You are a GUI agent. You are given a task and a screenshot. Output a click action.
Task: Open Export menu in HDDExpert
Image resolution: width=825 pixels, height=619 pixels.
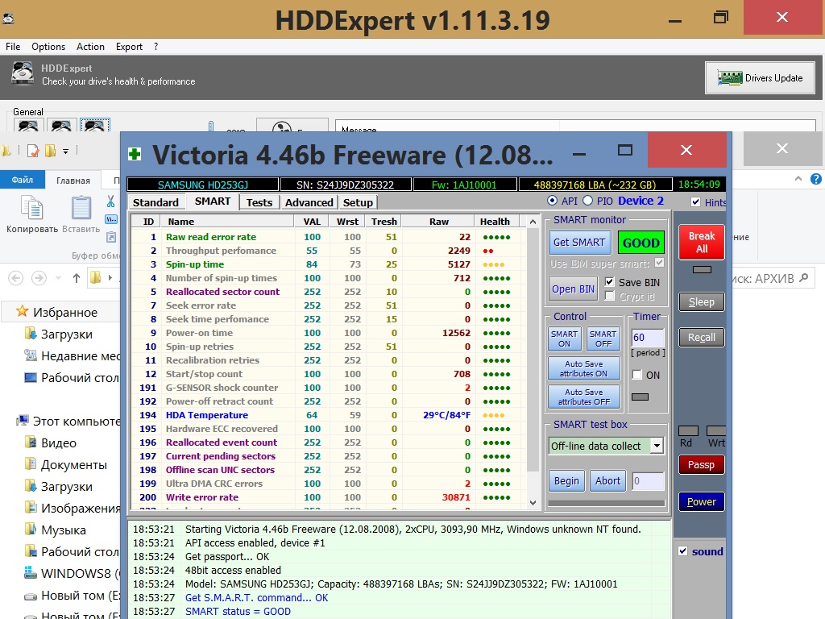[x=130, y=46]
